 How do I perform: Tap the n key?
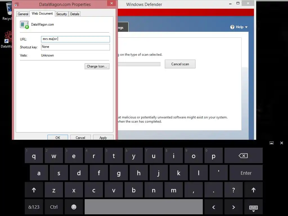point(154,190)
